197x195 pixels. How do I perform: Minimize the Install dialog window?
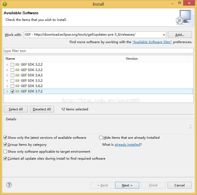172,4
